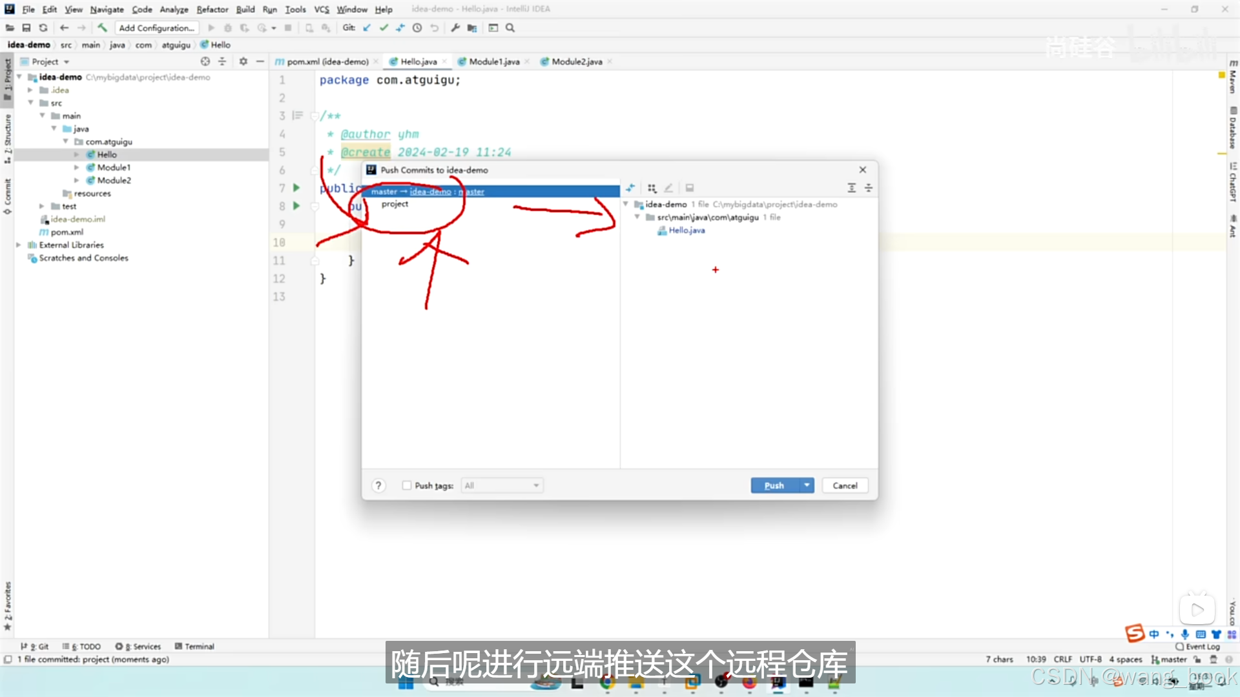Open the Push tags 'All' dropdown
Image resolution: width=1240 pixels, height=697 pixels.
[502, 485]
